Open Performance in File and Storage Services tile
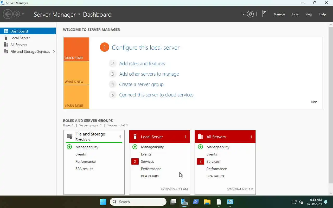 point(86,161)
